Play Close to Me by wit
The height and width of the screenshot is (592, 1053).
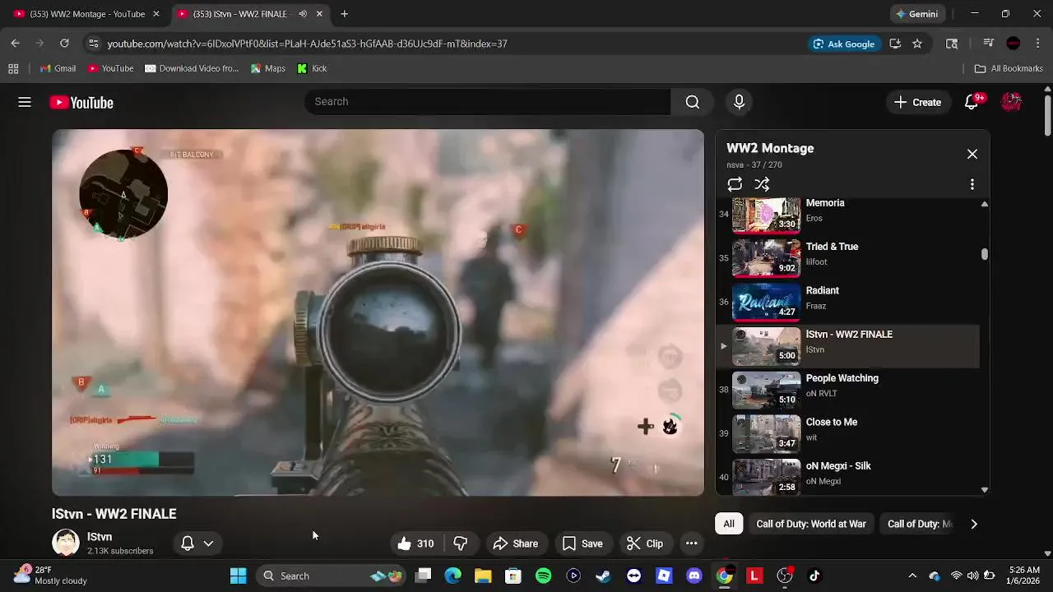847,433
